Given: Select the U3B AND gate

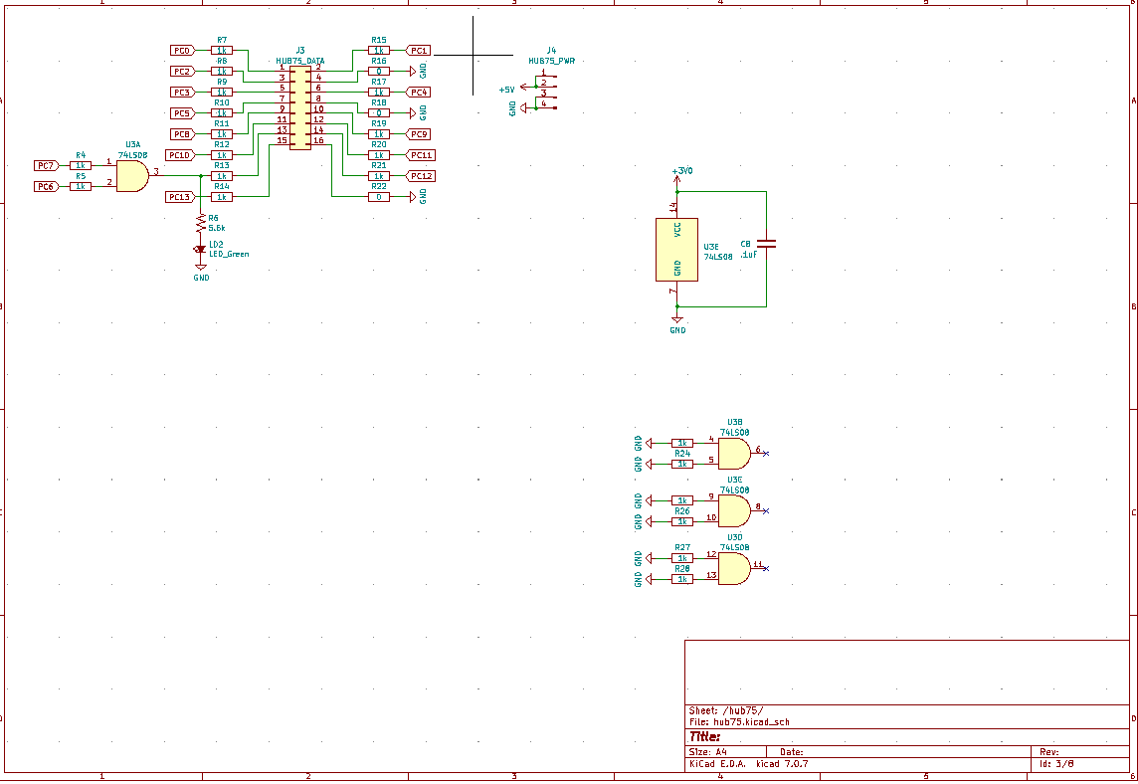Looking at the screenshot, I should click(734, 454).
